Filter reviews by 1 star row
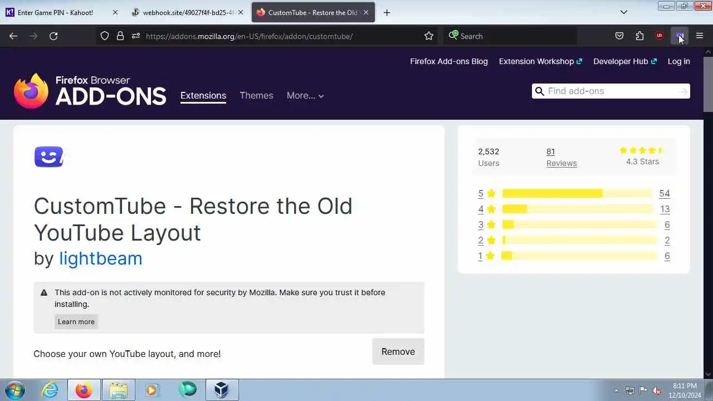Screen dimensions: 713x401 point(574,256)
